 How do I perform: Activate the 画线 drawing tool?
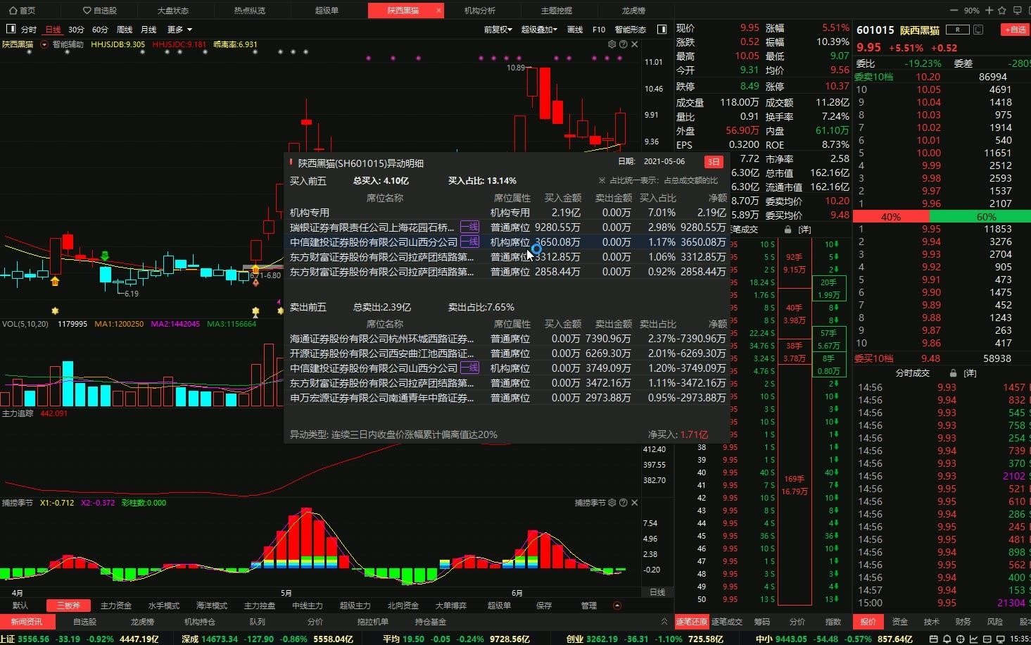point(575,30)
